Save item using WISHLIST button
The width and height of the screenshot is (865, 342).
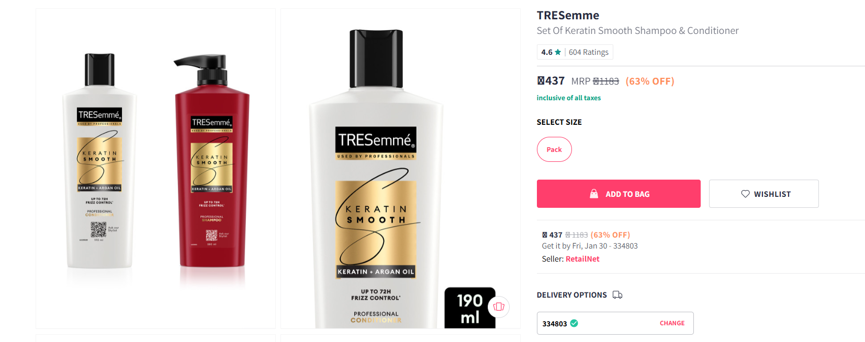pyautogui.click(x=764, y=194)
